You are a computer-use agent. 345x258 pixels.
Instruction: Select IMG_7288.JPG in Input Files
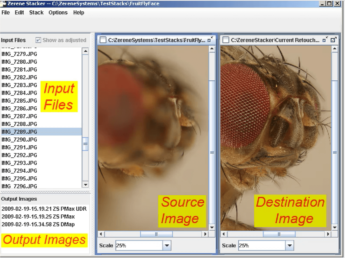[42, 124]
